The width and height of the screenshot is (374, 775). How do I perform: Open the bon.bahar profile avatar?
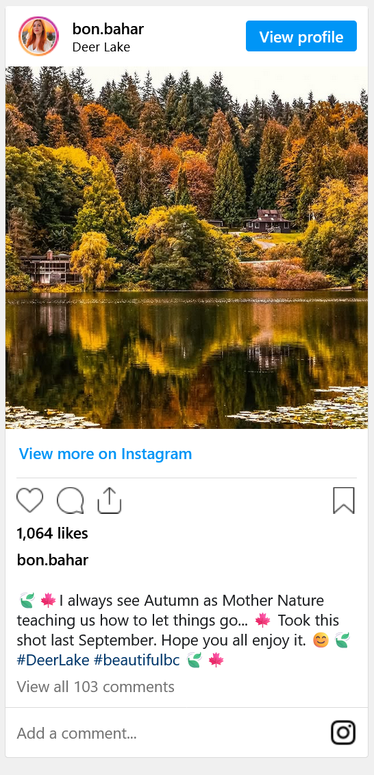(38, 36)
